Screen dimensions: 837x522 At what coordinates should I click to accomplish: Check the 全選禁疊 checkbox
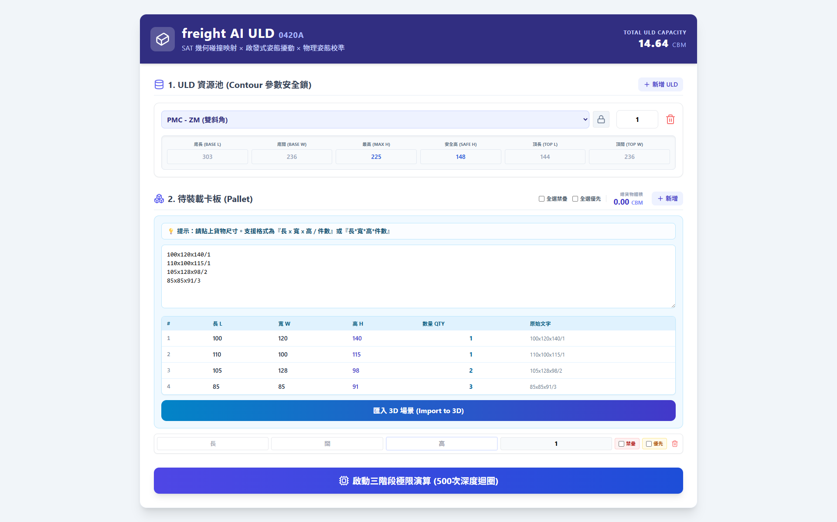pos(541,199)
